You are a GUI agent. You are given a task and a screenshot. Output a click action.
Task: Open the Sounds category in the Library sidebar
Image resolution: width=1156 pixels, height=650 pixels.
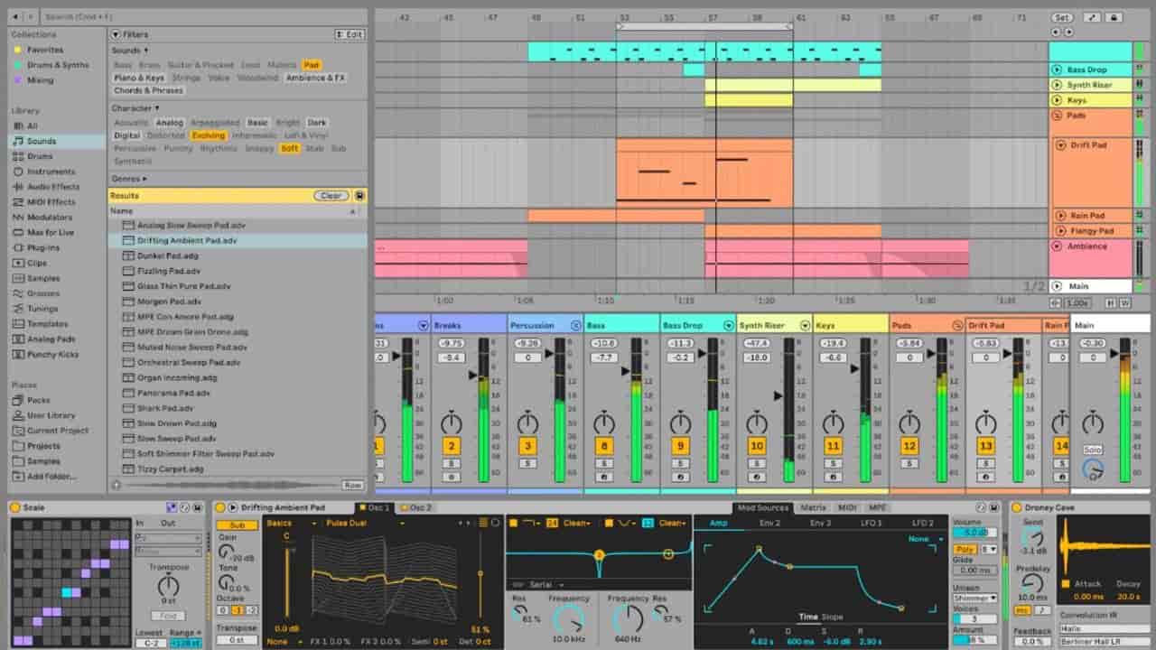pyautogui.click(x=42, y=141)
